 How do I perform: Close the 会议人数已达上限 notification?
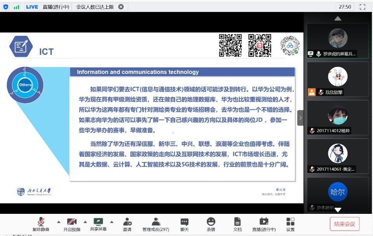(121, 7)
